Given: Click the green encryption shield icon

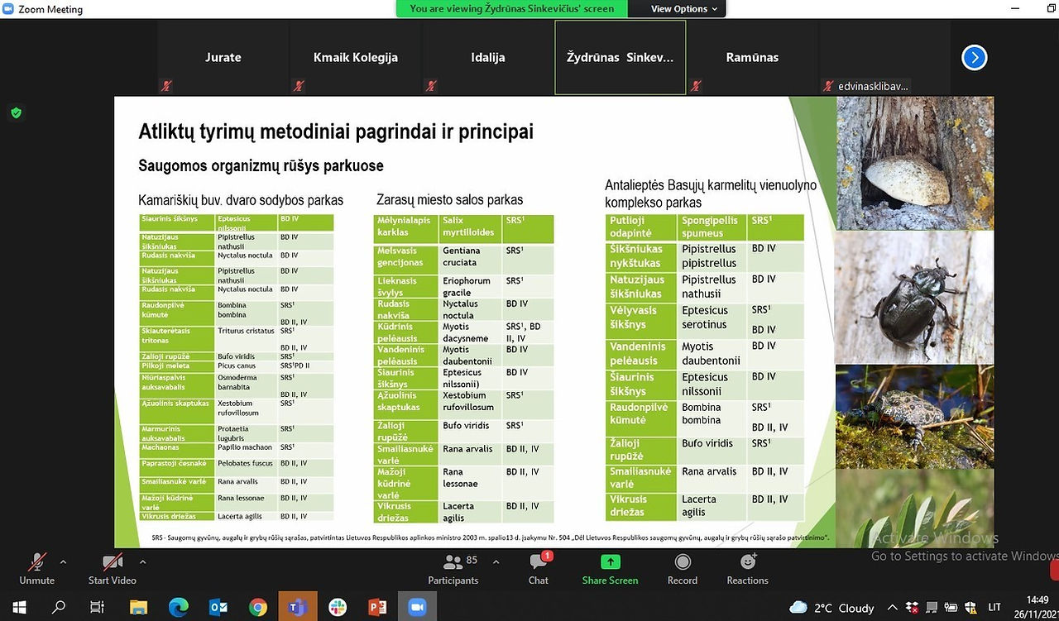Looking at the screenshot, I should pos(16,112).
